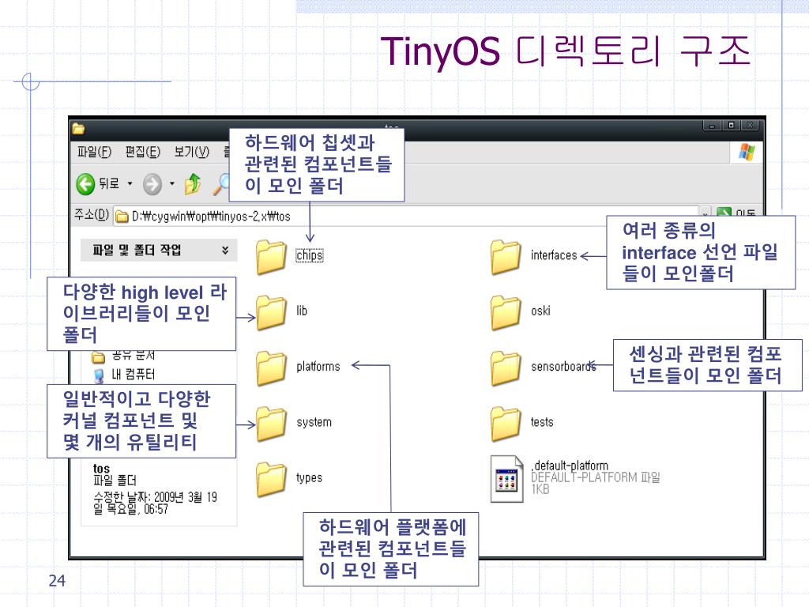
Task: Select the chips folder name
Action: click(x=310, y=255)
